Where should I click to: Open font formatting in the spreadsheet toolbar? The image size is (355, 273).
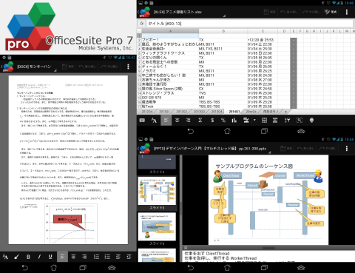[x=154, y=121]
